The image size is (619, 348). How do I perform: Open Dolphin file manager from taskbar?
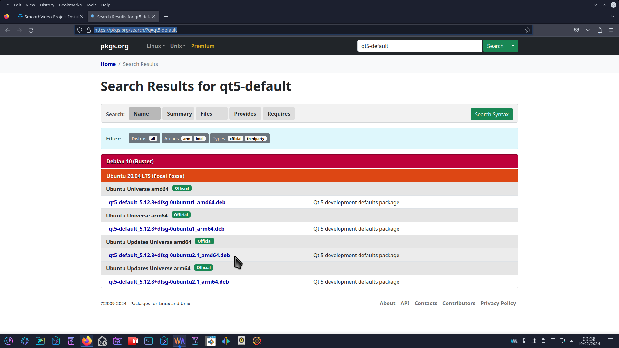[40, 341]
